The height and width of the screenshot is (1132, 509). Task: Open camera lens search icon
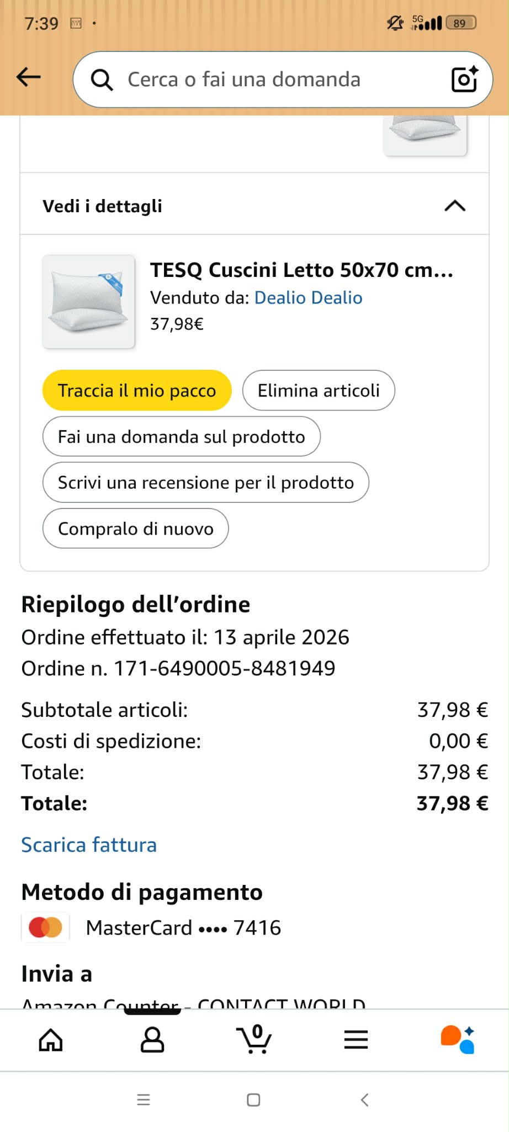[x=464, y=79]
